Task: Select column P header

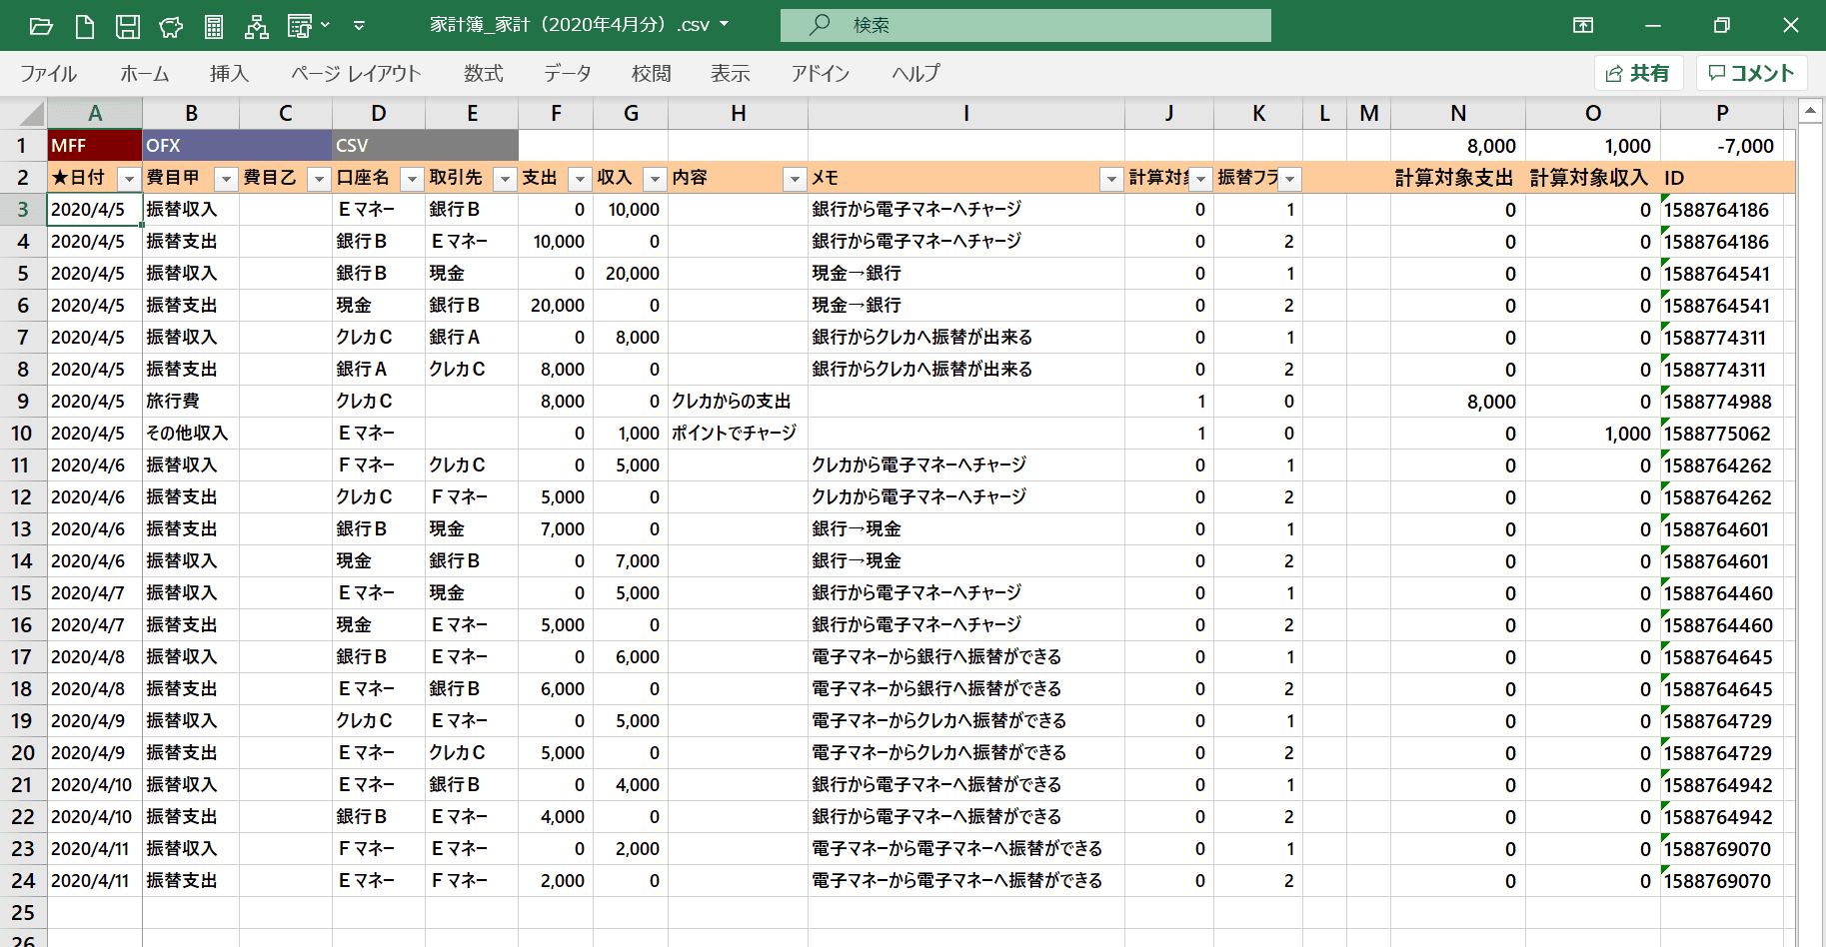Action: pos(1722,113)
